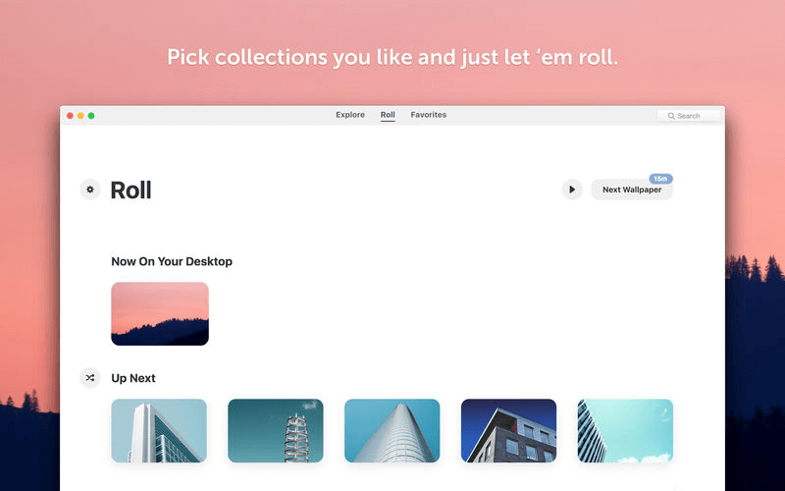Click the Roll page heading

[x=131, y=190]
